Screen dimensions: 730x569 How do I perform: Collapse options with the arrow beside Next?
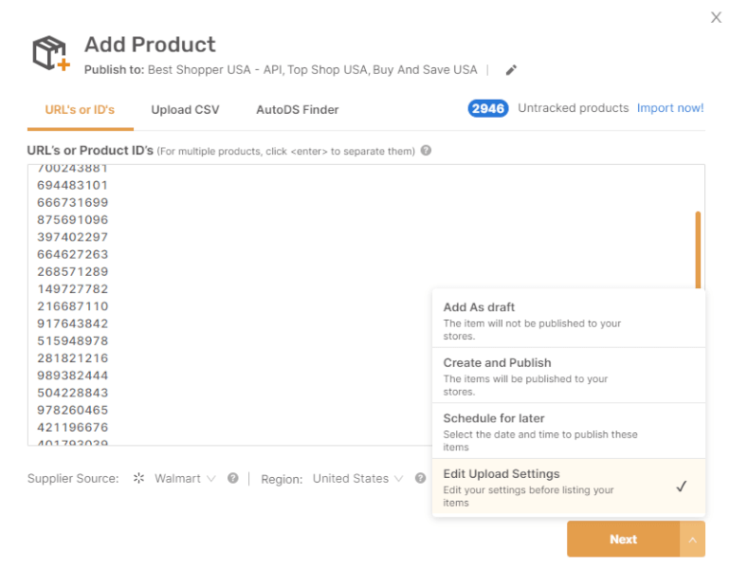coord(692,540)
